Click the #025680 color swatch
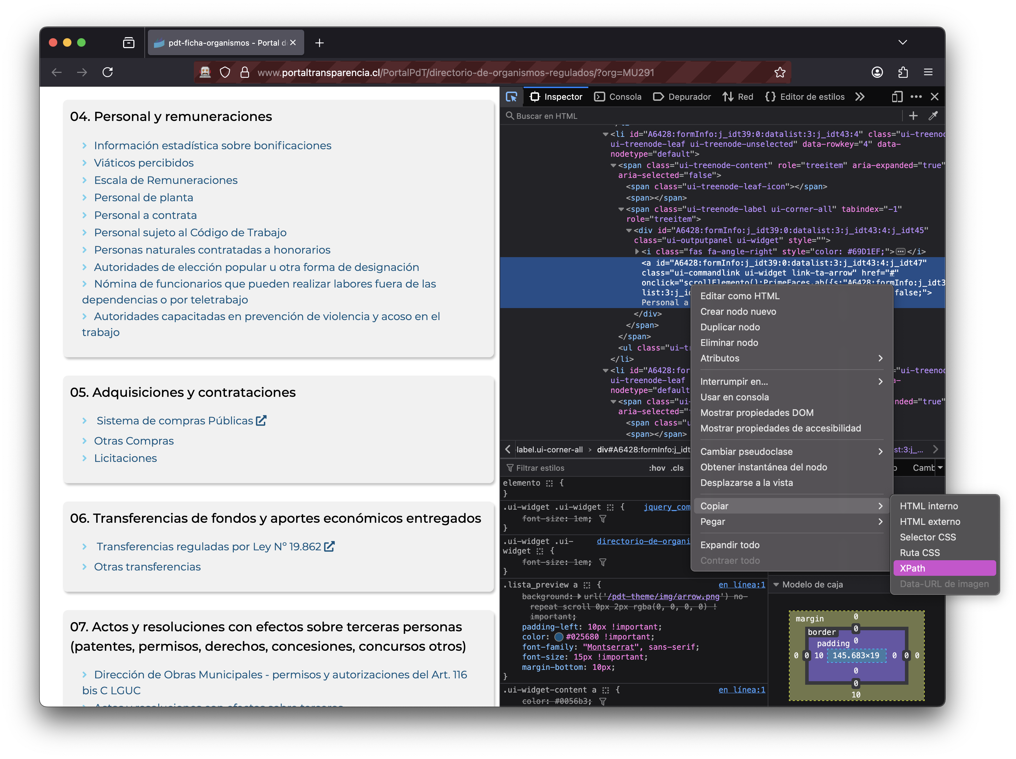The height and width of the screenshot is (759, 1016). click(x=559, y=637)
